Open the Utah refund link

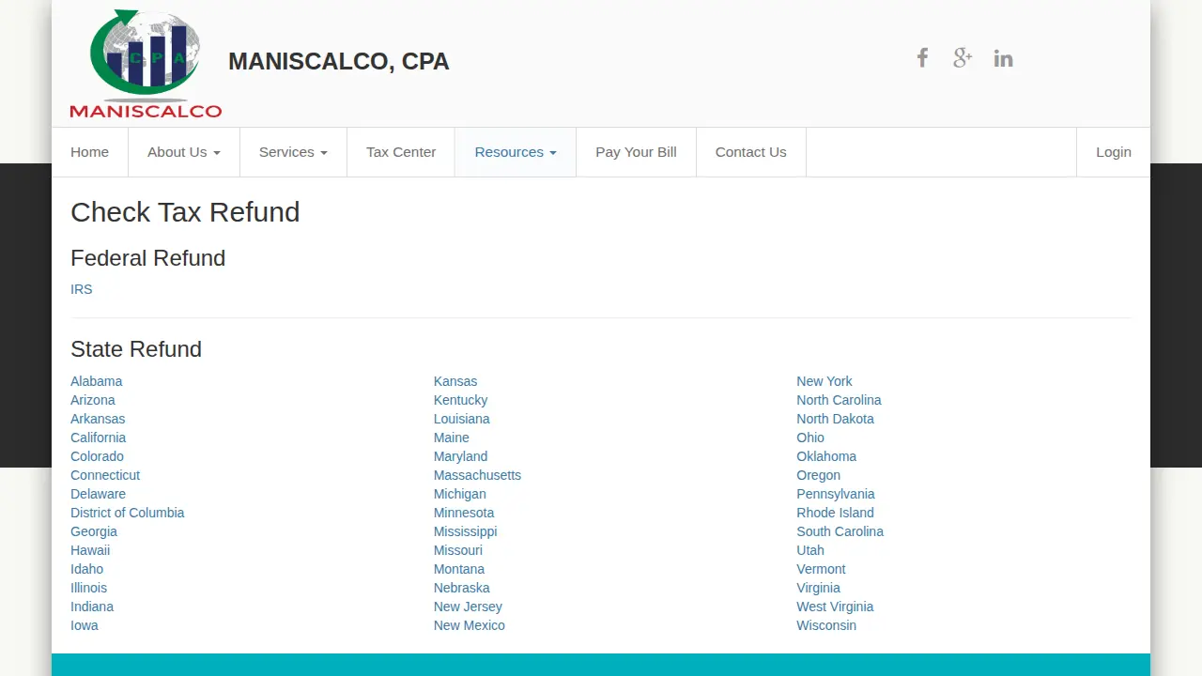click(810, 550)
